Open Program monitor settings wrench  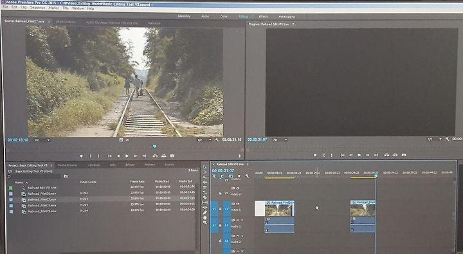447,139
